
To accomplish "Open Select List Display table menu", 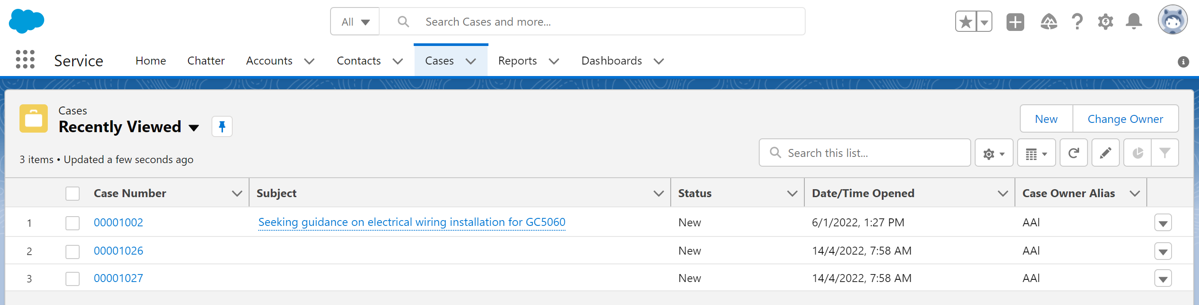I will (x=1036, y=152).
